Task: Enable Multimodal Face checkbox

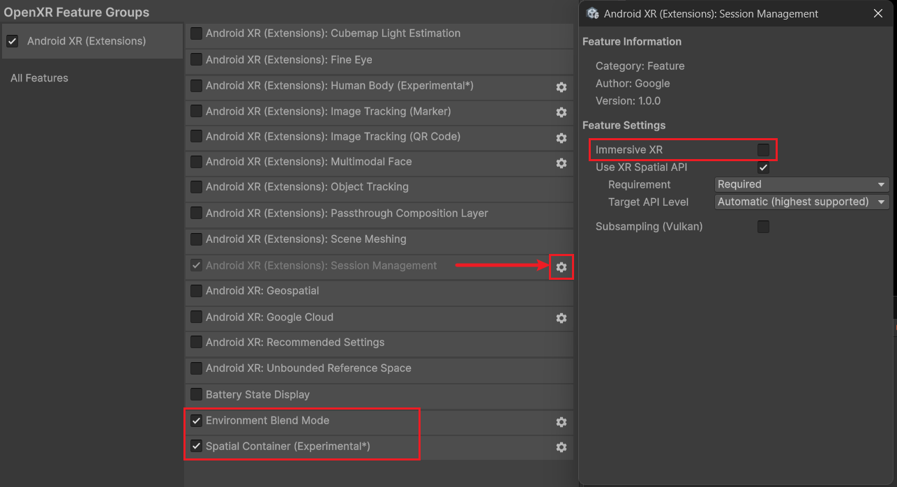Action: tap(196, 161)
